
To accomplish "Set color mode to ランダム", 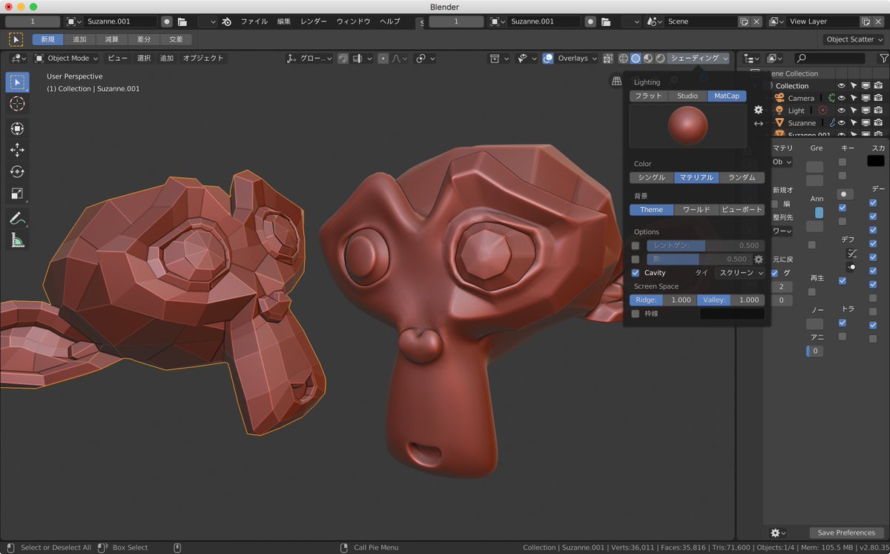I will 742,177.
